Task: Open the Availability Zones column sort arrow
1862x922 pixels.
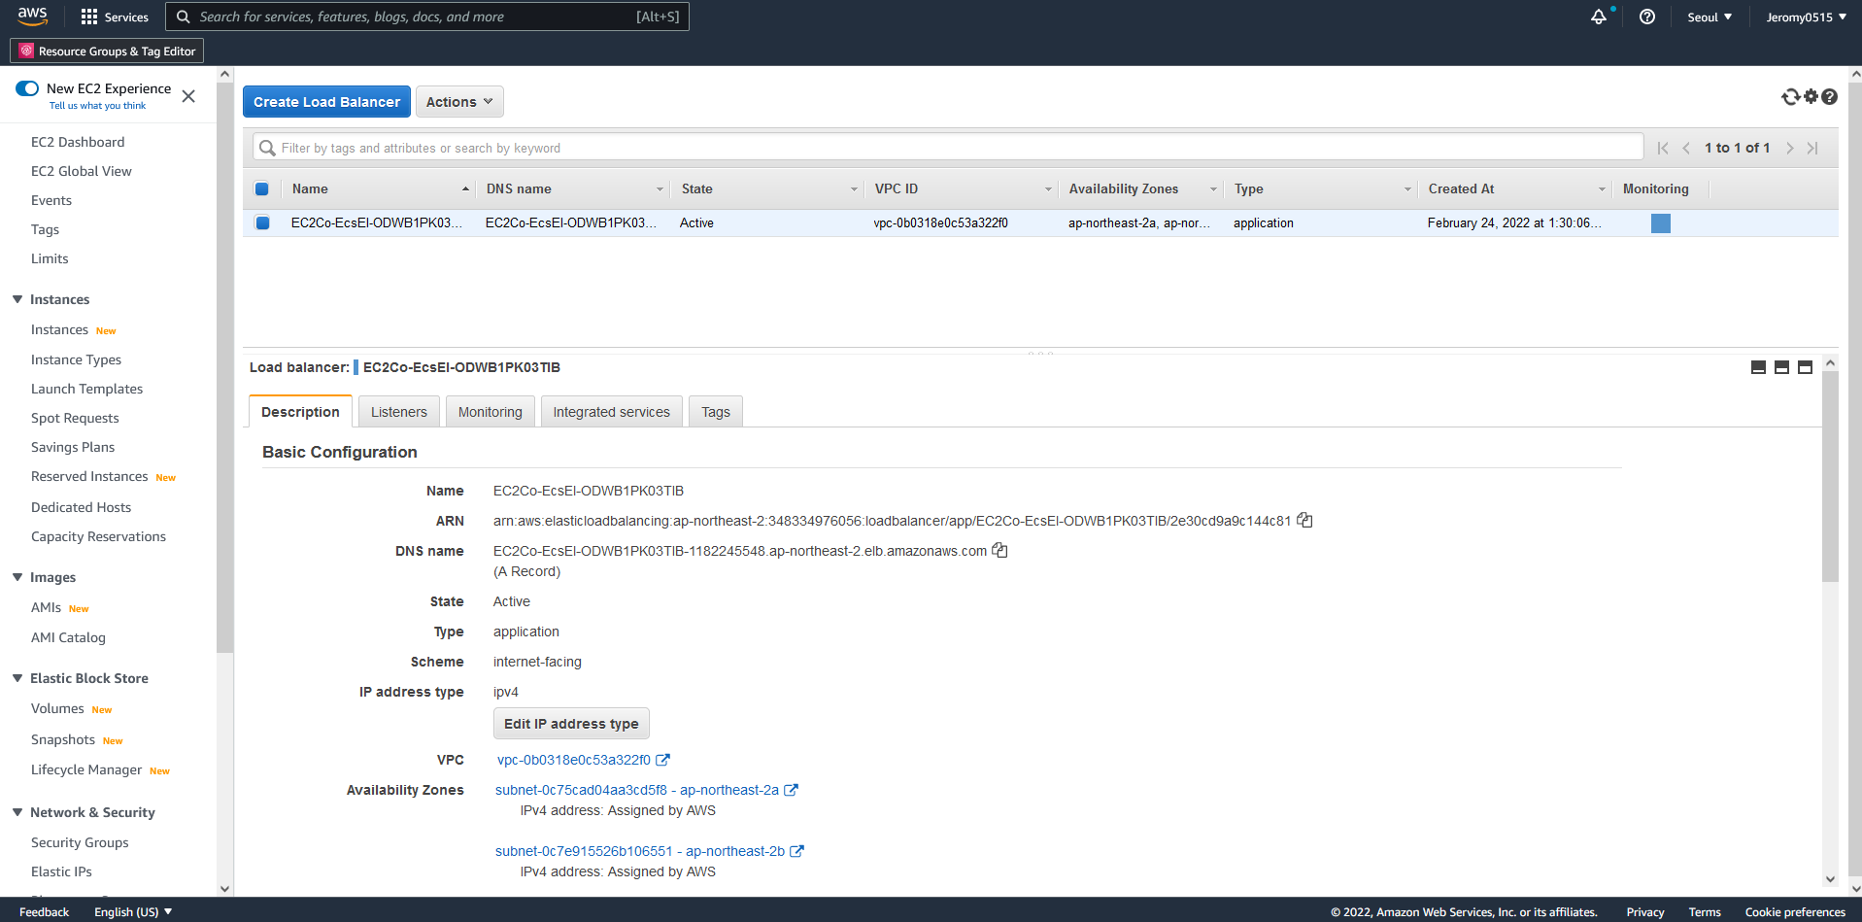Action: (x=1213, y=189)
